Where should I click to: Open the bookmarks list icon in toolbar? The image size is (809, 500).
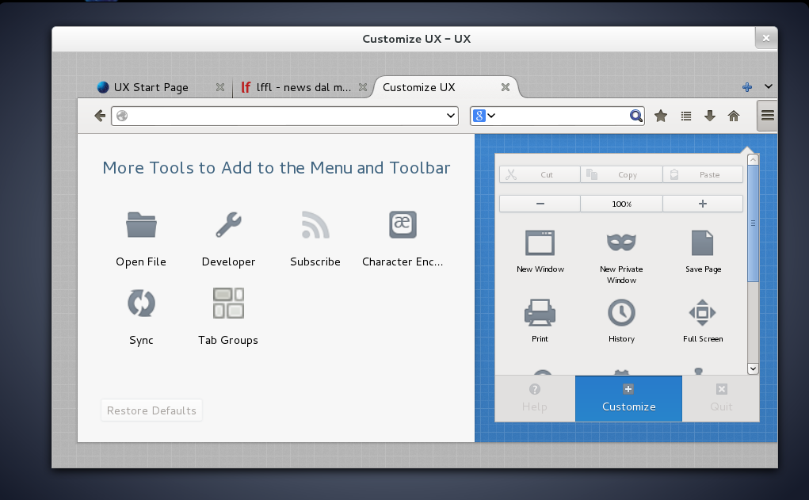click(x=685, y=116)
